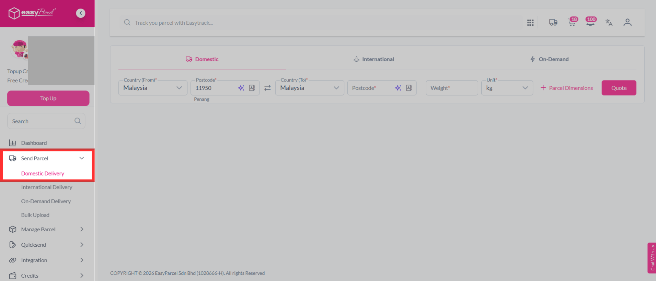
Task: Switch to the International tab
Action: pos(373,59)
